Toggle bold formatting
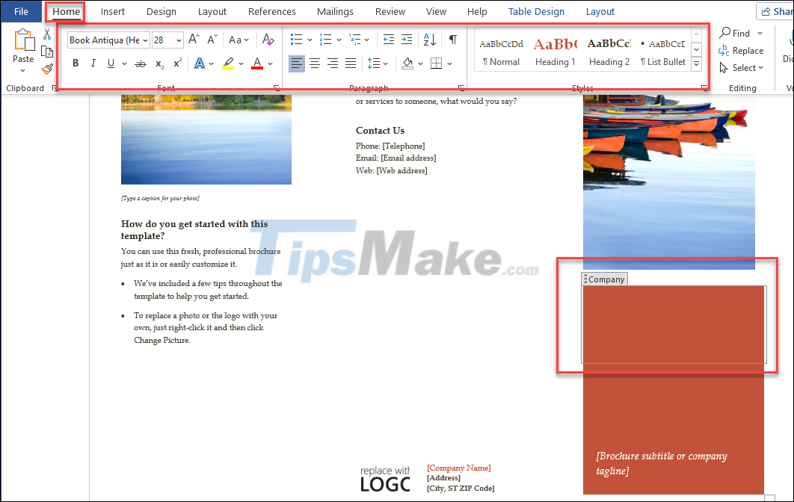This screenshot has width=794, height=502. coord(75,63)
